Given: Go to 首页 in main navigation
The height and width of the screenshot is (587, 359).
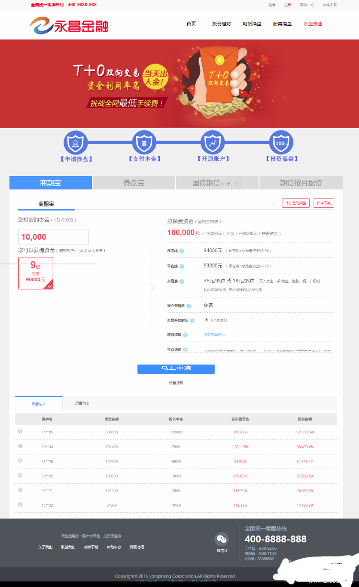Looking at the screenshot, I should pos(191,24).
